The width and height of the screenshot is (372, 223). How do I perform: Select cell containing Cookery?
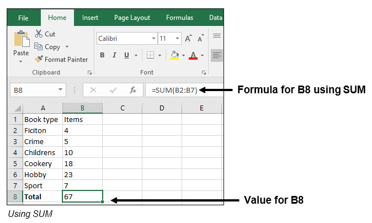tap(42, 163)
